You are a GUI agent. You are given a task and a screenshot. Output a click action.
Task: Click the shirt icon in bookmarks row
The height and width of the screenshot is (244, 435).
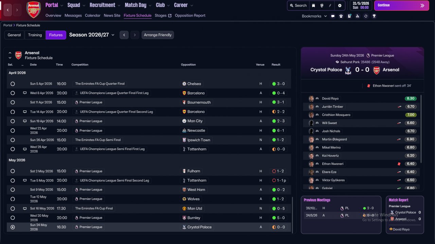pos(341,16)
